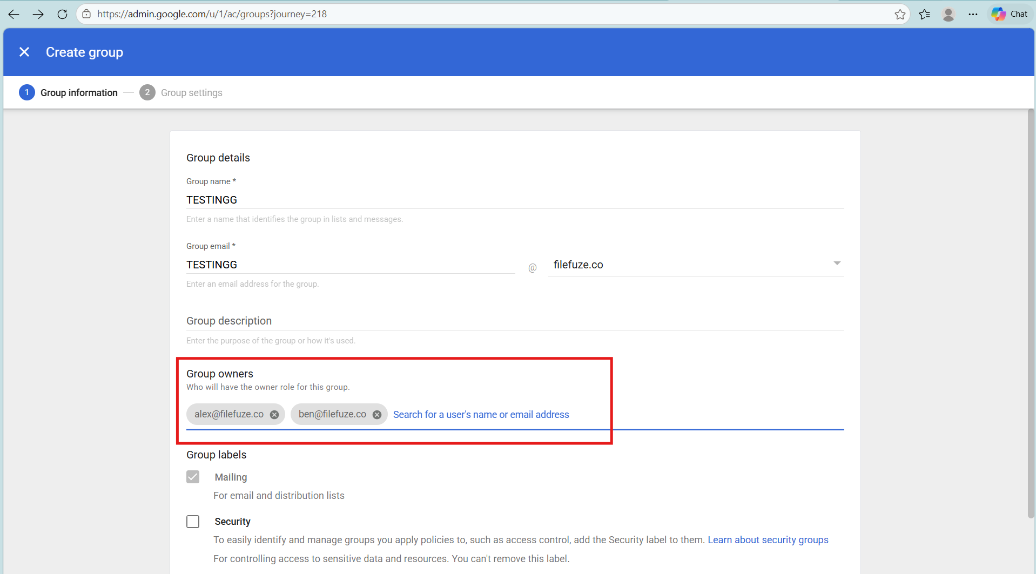Image resolution: width=1036 pixels, height=574 pixels.
Task: Click the page vertical scrollbar
Action: [x=1031, y=313]
